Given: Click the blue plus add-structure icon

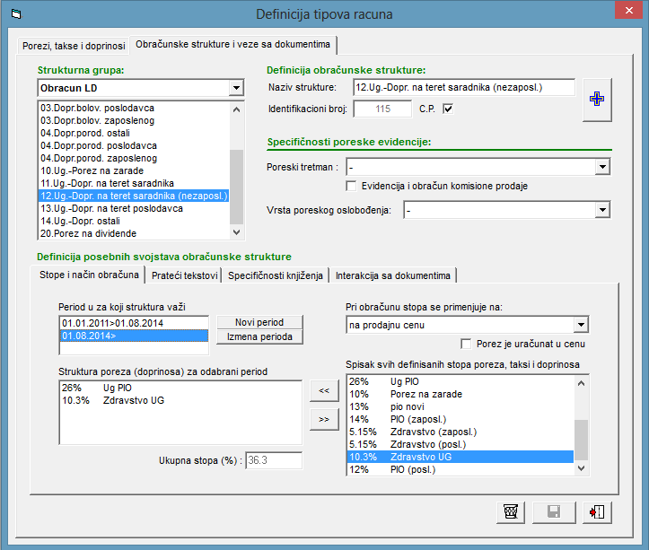Looking at the screenshot, I should 595,99.
